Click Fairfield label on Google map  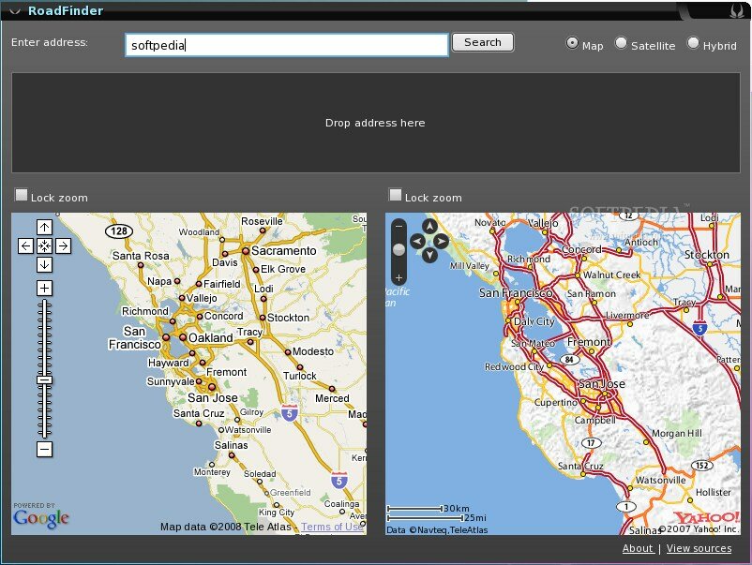[222, 284]
